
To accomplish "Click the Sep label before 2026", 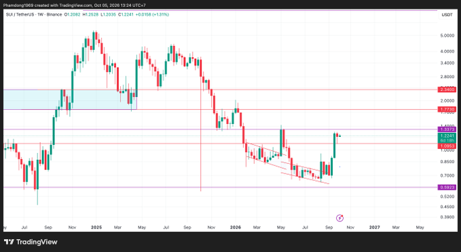I will point(187,228).
